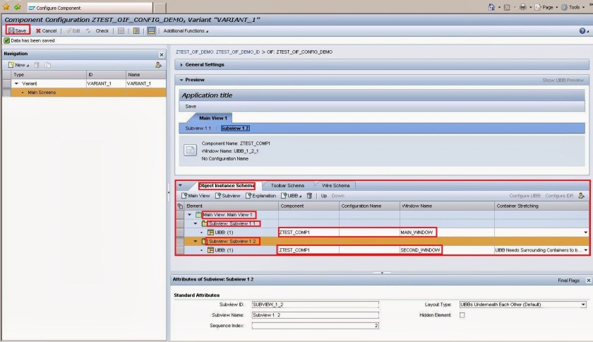The image size is (593, 342).
Task: Collapse the Variant tree node
Action: [16, 83]
